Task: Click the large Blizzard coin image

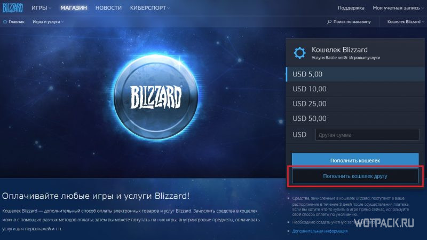Action: pyautogui.click(x=156, y=97)
